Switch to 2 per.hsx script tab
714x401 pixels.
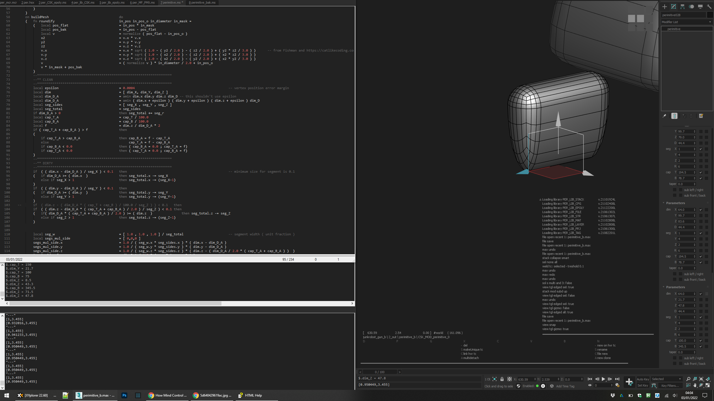coord(28,3)
